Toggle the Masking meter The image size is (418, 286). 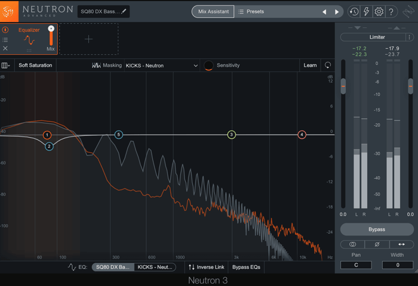[107, 65]
